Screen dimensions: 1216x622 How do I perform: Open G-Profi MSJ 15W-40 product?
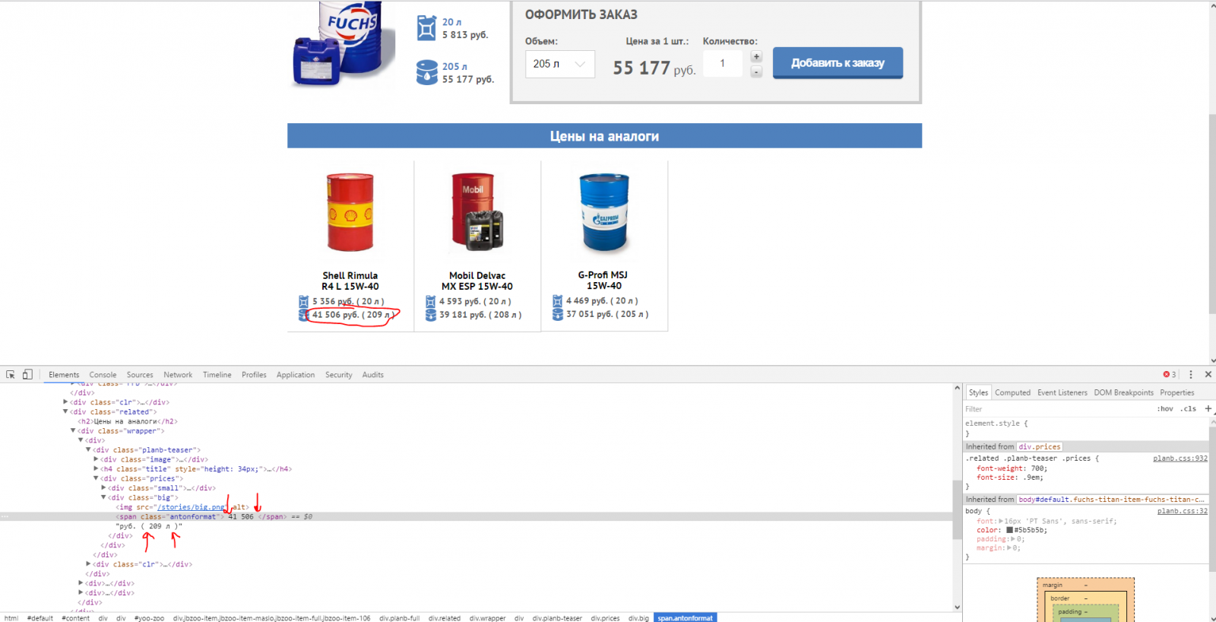pos(603,280)
